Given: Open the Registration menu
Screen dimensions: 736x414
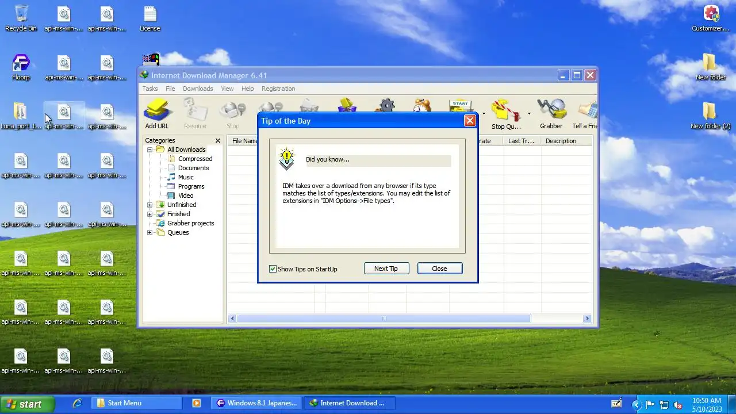Looking at the screenshot, I should pos(278,89).
